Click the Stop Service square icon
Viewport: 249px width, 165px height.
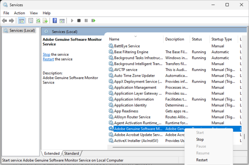click(x=79, y=21)
